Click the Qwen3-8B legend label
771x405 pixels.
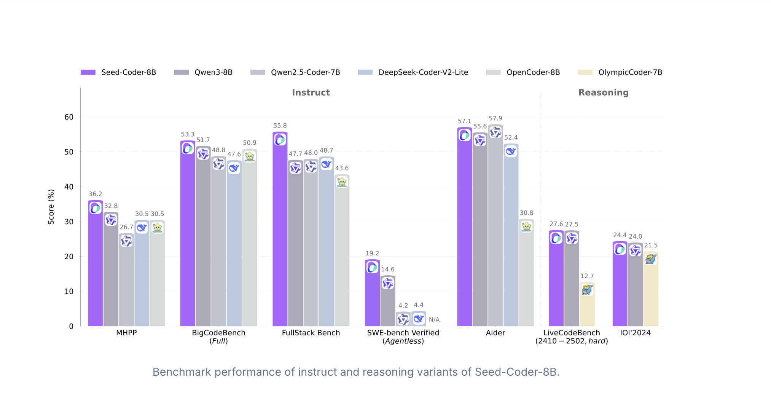tap(213, 72)
